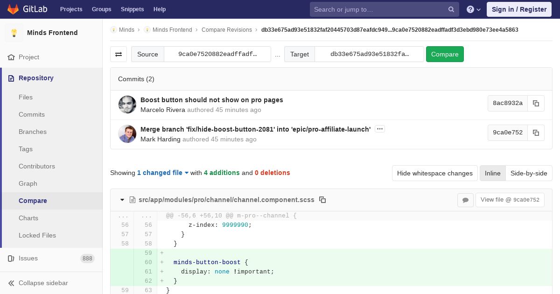The height and width of the screenshot is (294, 560).
Task: Click the GitLab fox logo
Action: (x=13, y=9)
